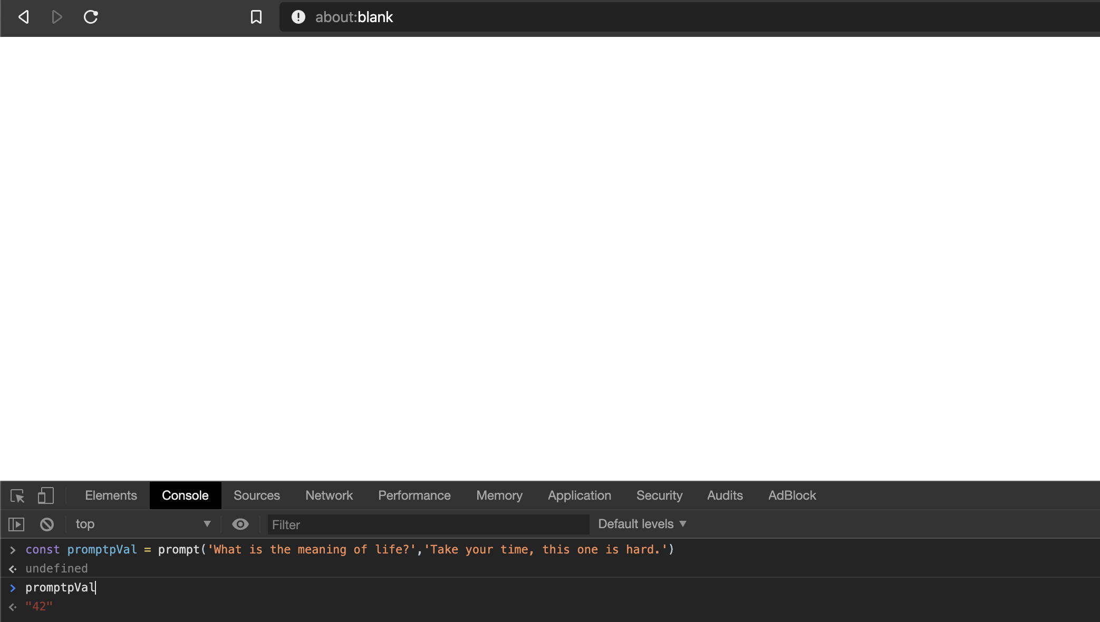Click the inspect element picker icon

pos(17,496)
